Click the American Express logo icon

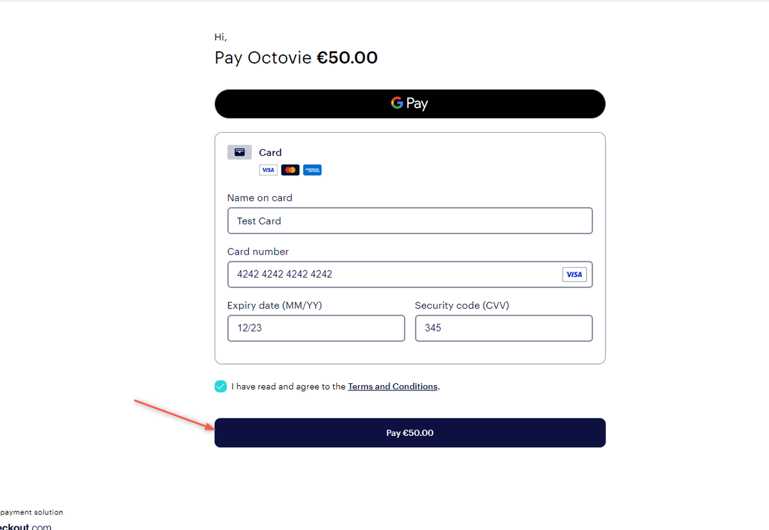click(312, 170)
